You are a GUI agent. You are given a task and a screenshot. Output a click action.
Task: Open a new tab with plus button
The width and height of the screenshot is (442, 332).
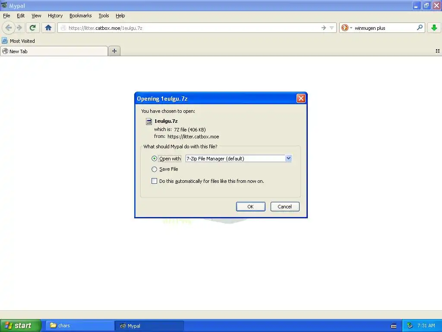pos(114,51)
